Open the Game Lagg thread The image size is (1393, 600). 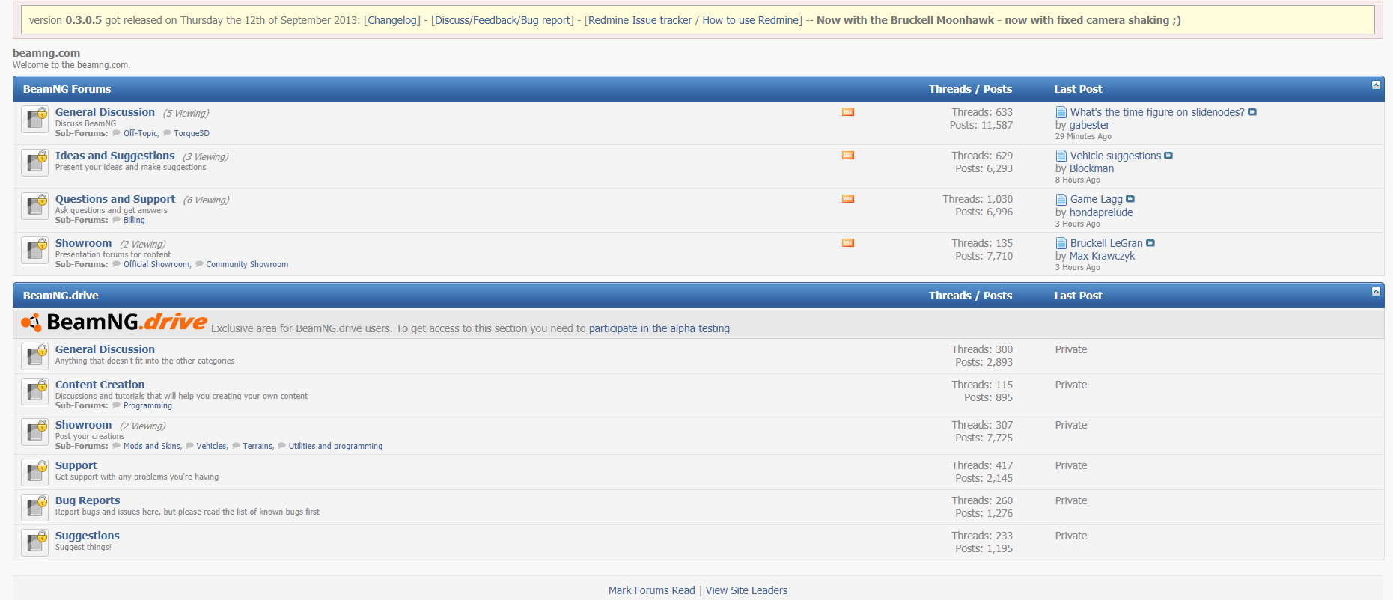tap(1097, 199)
